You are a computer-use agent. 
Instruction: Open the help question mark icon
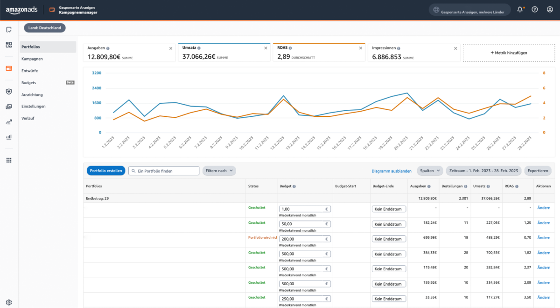pos(535,9)
